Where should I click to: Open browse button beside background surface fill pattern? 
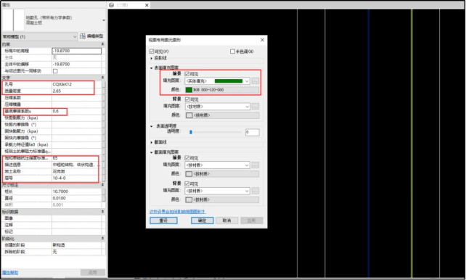click(255, 107)
